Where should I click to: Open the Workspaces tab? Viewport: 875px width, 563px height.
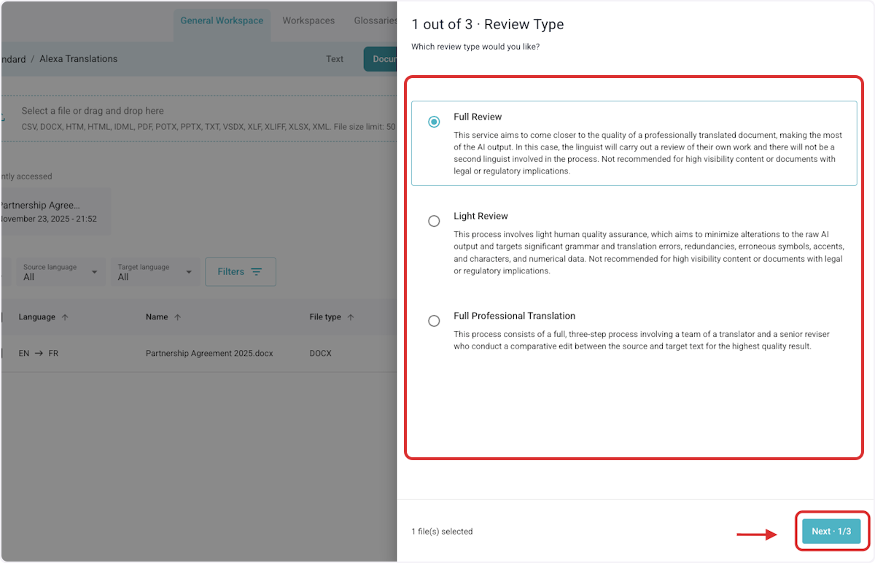pos(308,20)
